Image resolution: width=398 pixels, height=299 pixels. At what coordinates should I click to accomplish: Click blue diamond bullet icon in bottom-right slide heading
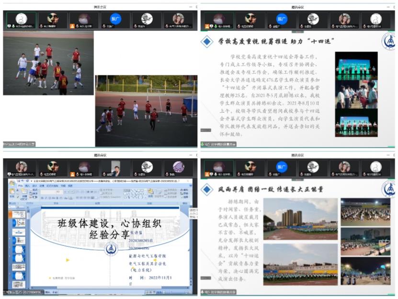pos(207,189)
